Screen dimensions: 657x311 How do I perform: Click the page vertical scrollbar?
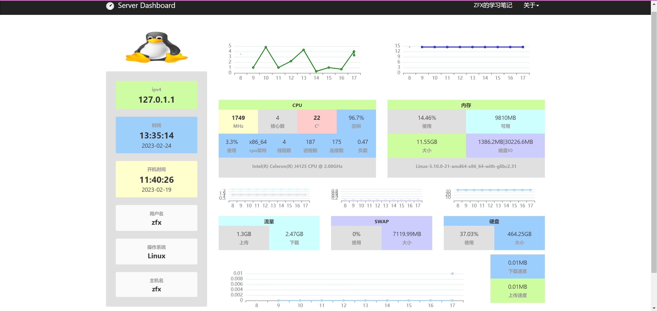point(654,141)
